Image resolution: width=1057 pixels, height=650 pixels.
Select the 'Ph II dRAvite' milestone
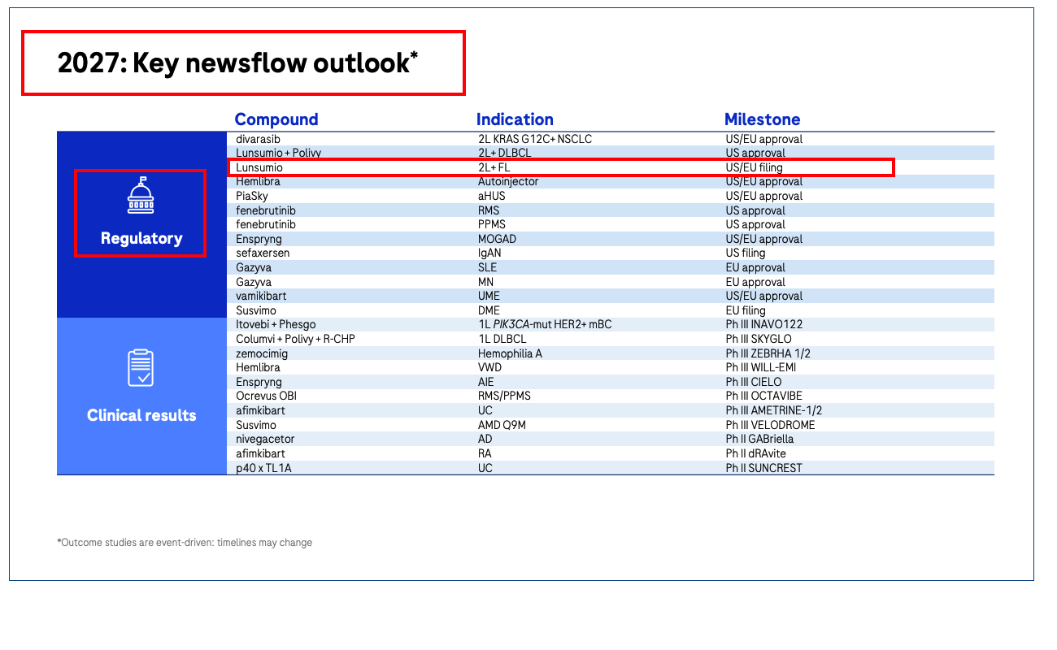click(756, 453)
